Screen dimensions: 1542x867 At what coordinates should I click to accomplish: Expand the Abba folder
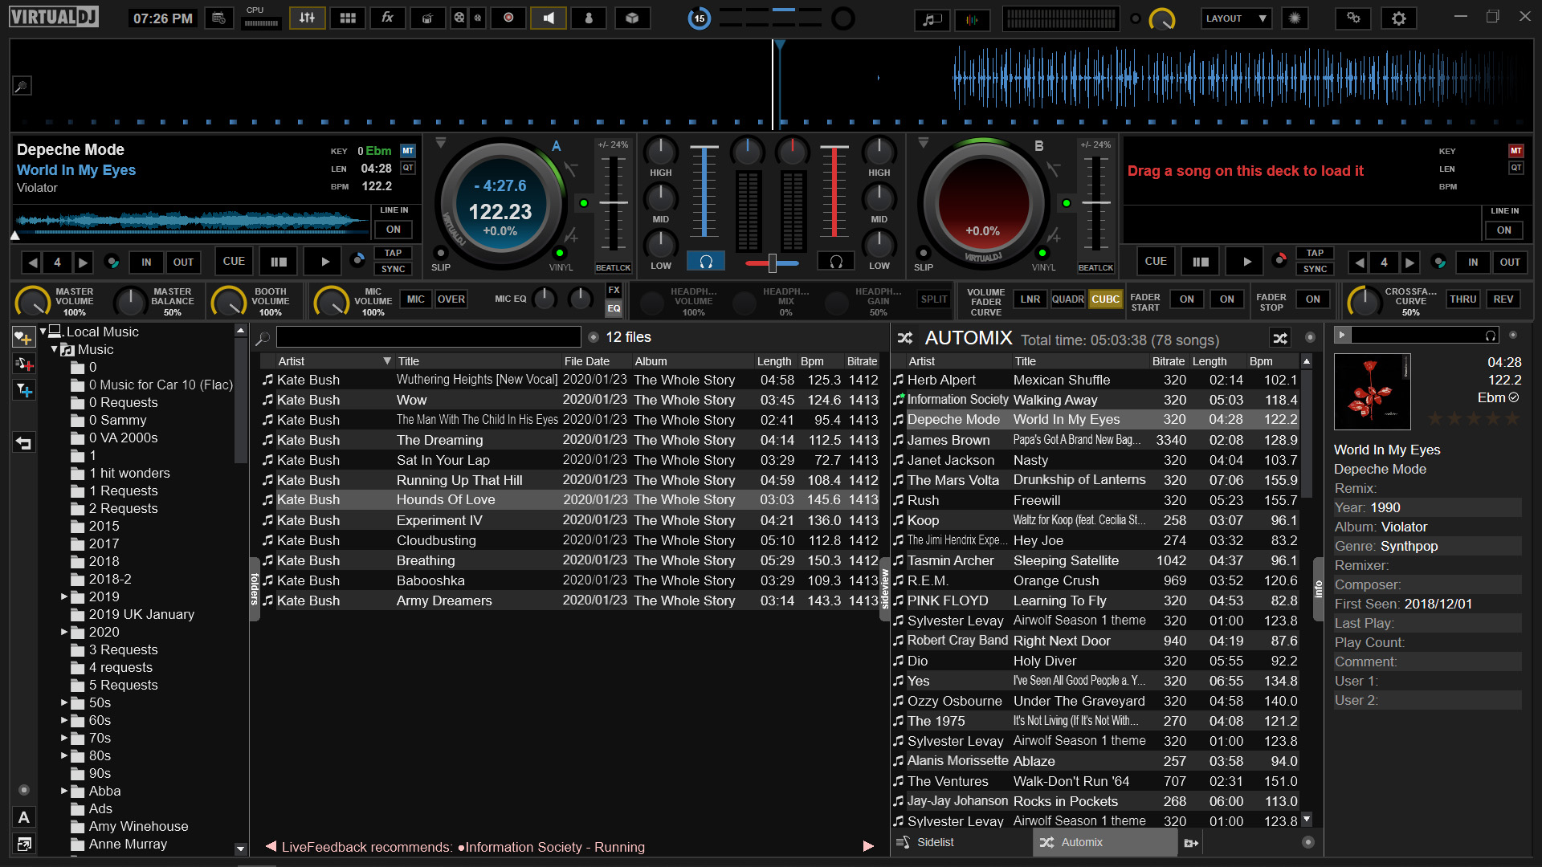click(64, 791)
